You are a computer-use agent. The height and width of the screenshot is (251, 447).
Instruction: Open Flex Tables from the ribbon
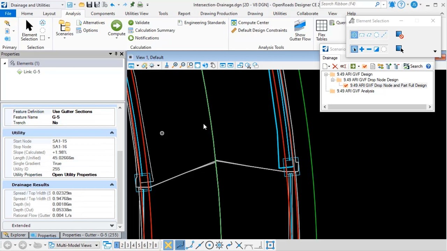click(321, 30)
